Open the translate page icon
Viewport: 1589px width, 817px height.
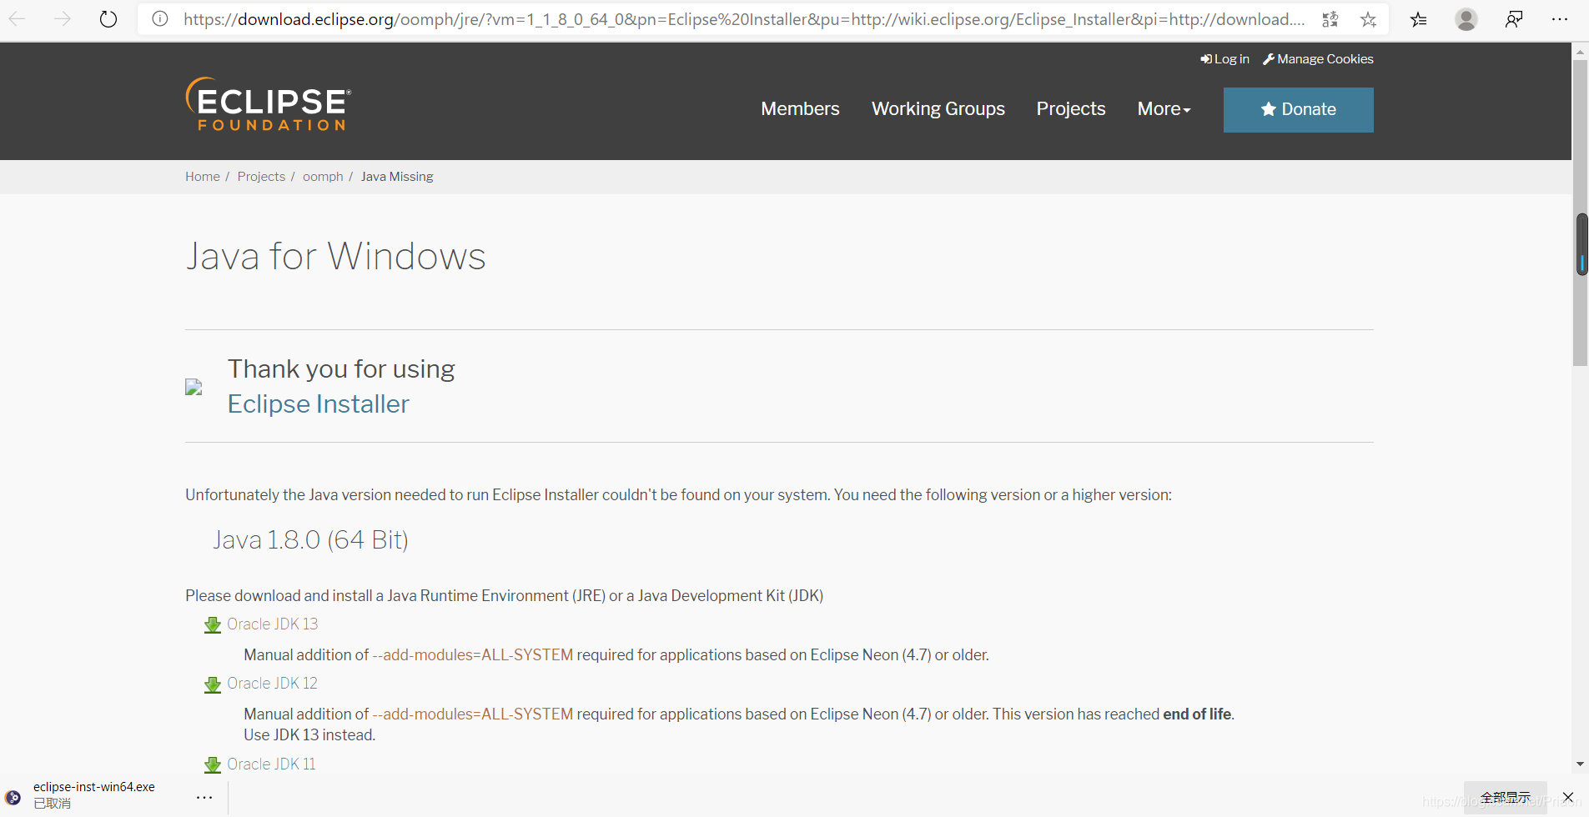coord(1330,19)
